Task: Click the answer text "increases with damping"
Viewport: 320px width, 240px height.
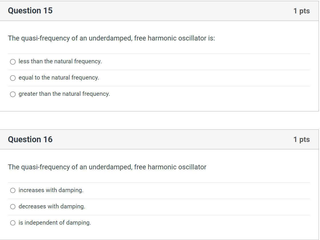Action: click(50, 190)
